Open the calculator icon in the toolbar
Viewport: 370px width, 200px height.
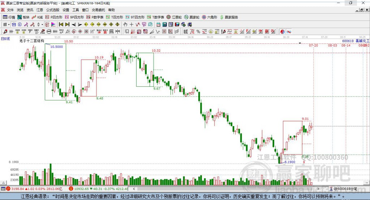pyautogui.click(x=164, y=24)
